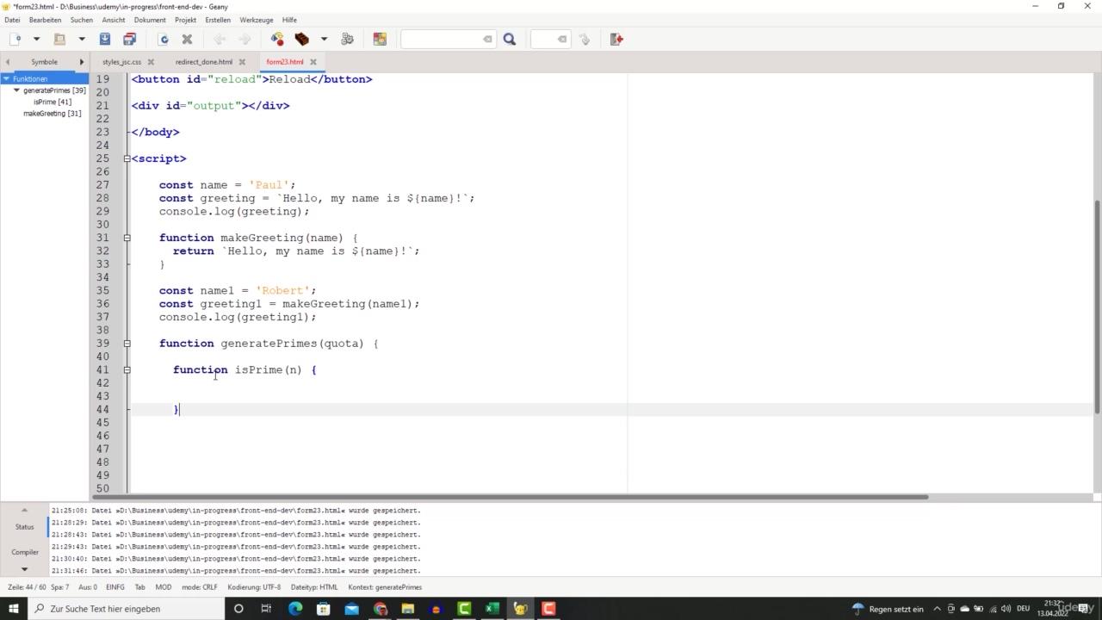Open Excel from the taskbar

click(x=492, y=609)
